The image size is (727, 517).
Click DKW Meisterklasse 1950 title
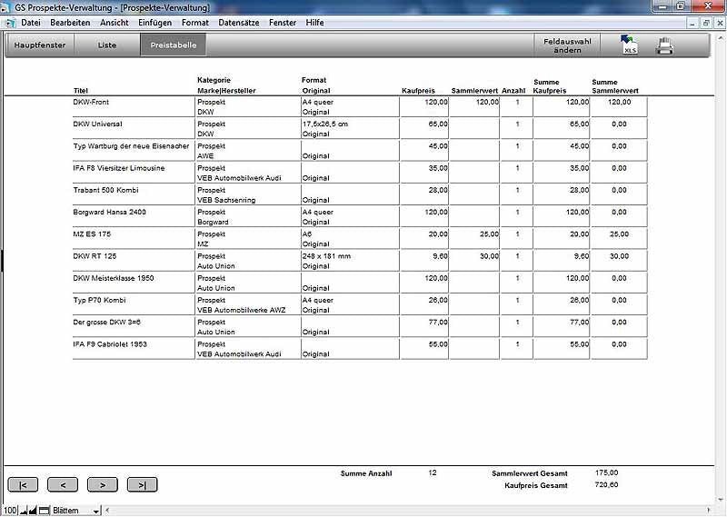pos(113,278)
